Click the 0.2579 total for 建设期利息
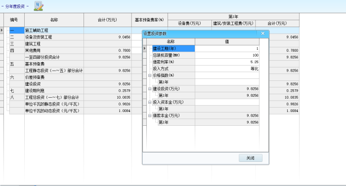346x186 pixels. click(x=108, y=91)
